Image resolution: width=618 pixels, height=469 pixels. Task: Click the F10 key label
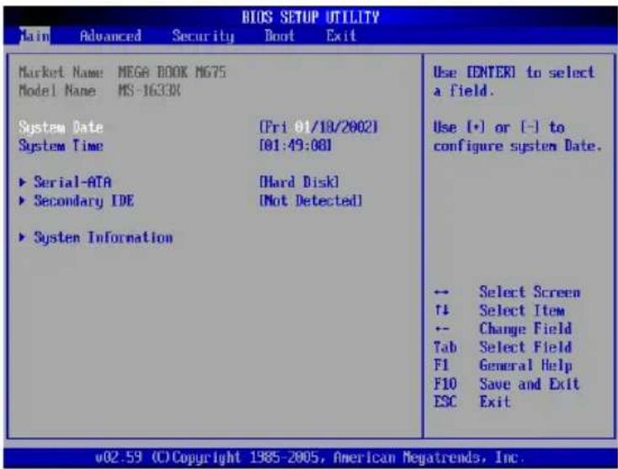pyautogui.click(x=445, y=384)
